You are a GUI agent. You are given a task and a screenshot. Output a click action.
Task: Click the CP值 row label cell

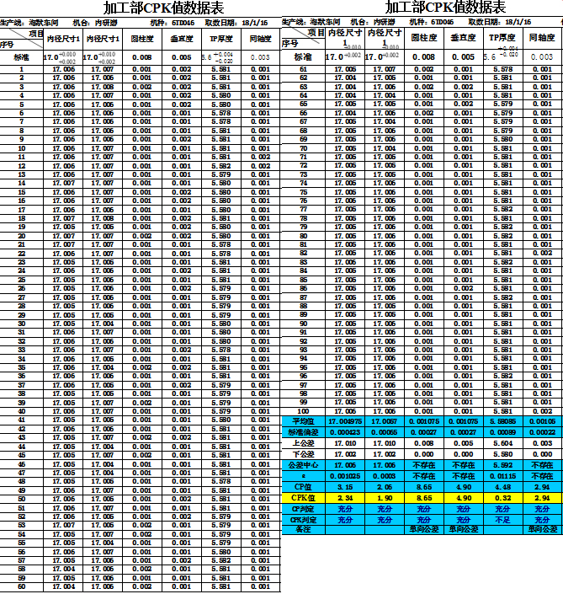302,487
